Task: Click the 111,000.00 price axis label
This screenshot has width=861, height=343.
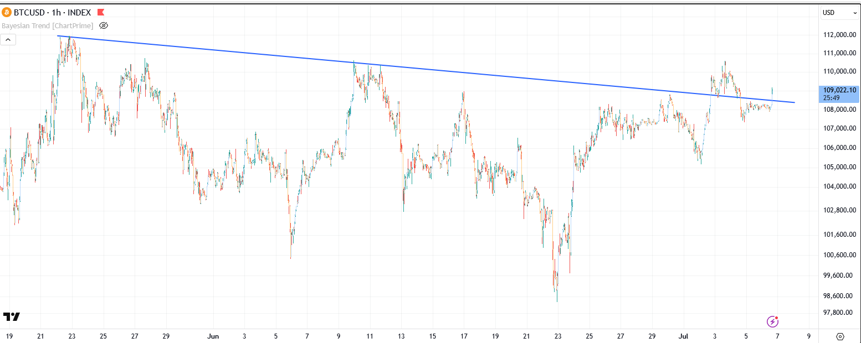Action: (840, 53)
